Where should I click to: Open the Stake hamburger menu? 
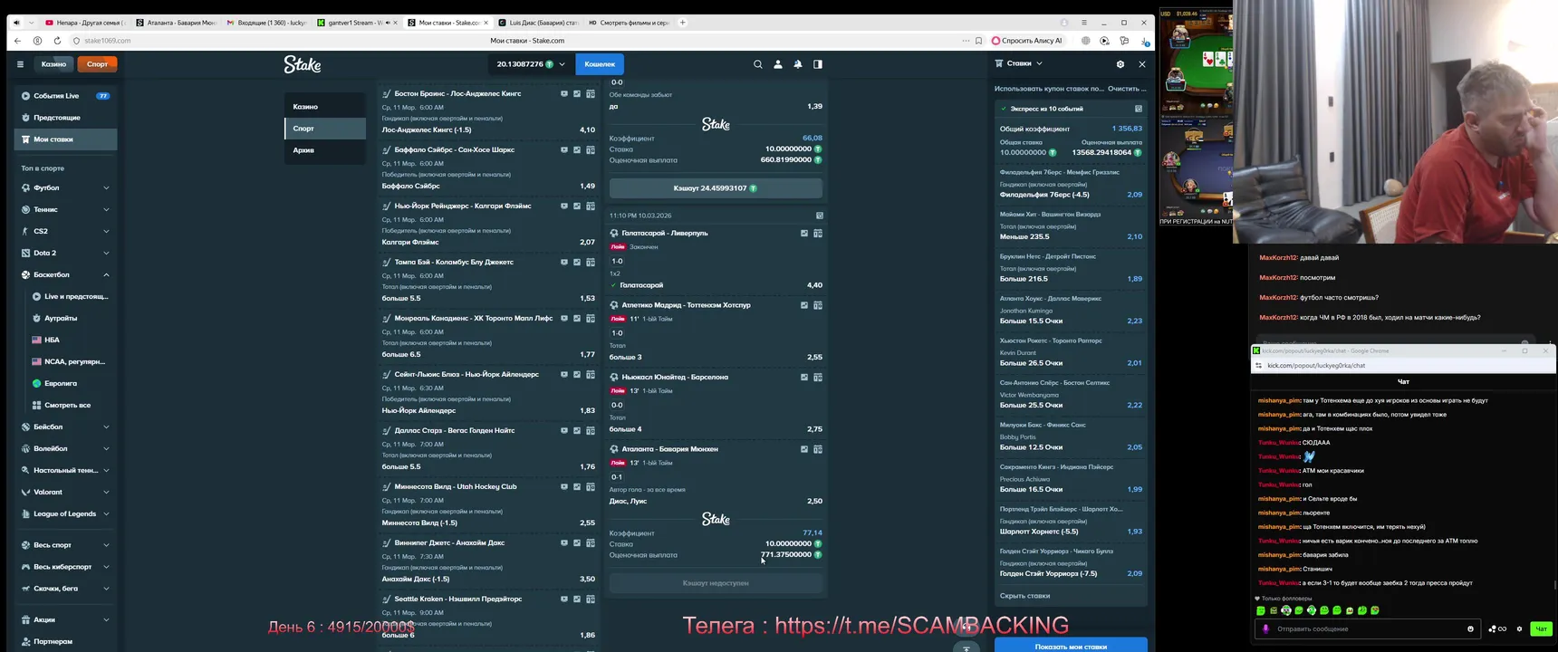20,64
